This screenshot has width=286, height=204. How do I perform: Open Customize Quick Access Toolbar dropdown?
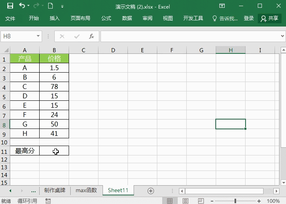[62, 7]
